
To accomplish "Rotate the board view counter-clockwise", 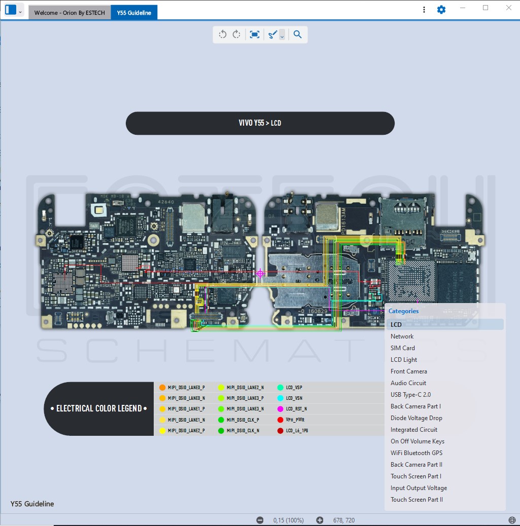I will [222, 34].
